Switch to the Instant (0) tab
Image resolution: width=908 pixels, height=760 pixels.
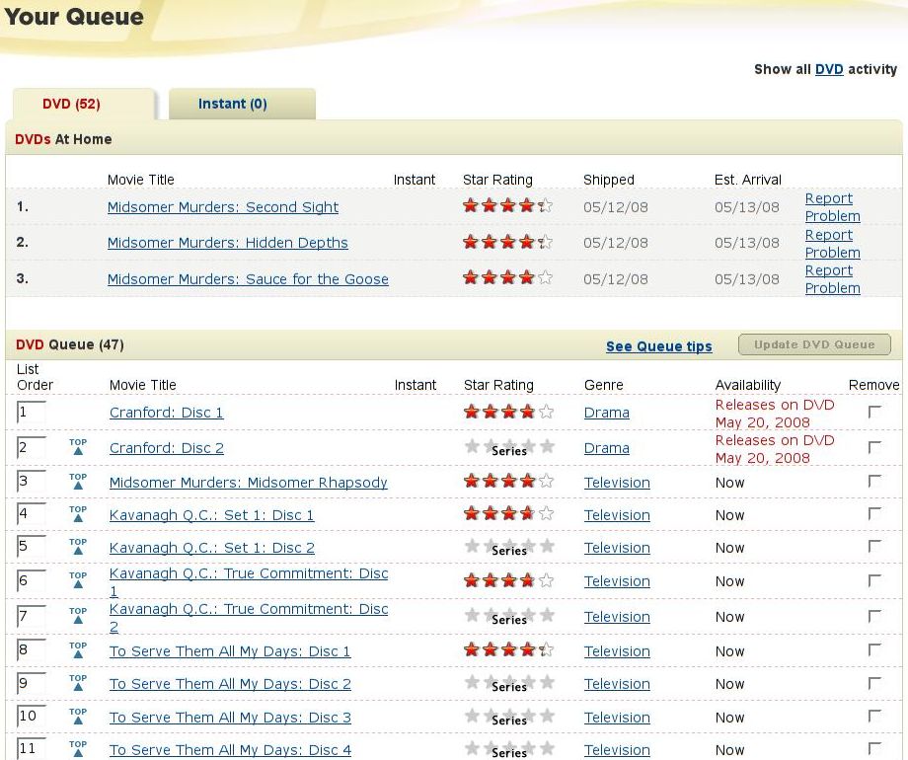click(x=233, y=104)
